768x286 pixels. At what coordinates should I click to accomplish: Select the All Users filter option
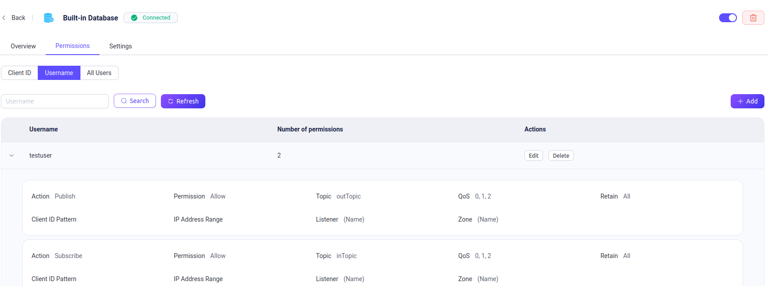click(x=99, y=73)
